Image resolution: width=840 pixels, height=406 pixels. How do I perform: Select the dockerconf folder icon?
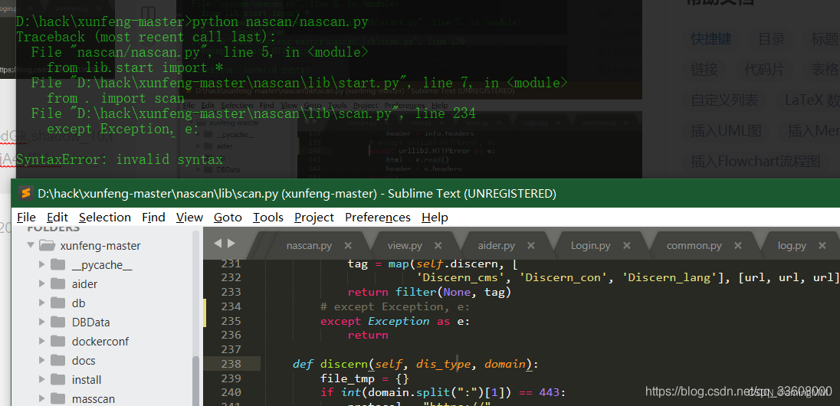click(x=57, y=341)
